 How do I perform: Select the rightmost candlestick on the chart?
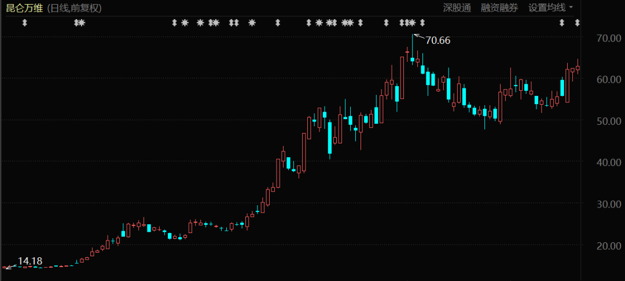point(578,68)
